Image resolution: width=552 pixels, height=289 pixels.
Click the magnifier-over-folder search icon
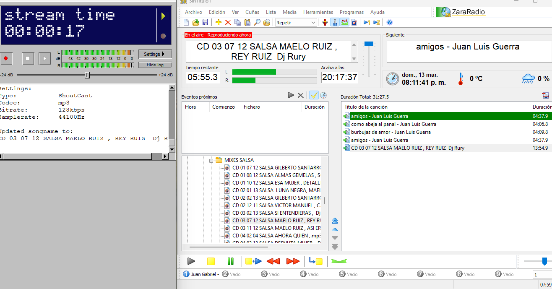click(x=267, y=22)
